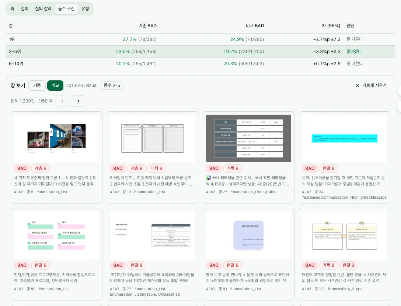Click the 가독 B tag on the 행 112 card
The height and width of the screenshot is (306, 401).
pos(329,265)
